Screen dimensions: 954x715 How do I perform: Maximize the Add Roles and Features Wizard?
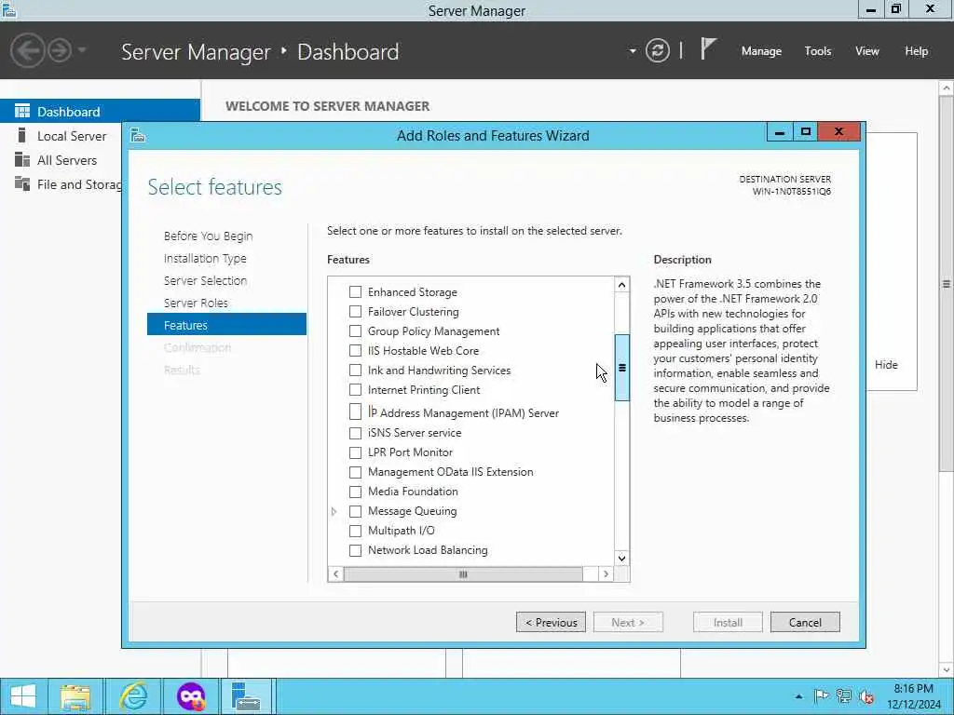[806, 132]
